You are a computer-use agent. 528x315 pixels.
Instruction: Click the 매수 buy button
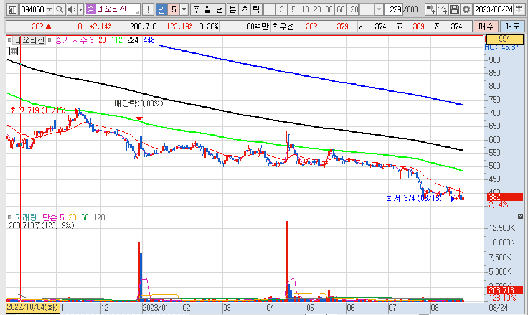pos(486,26)
